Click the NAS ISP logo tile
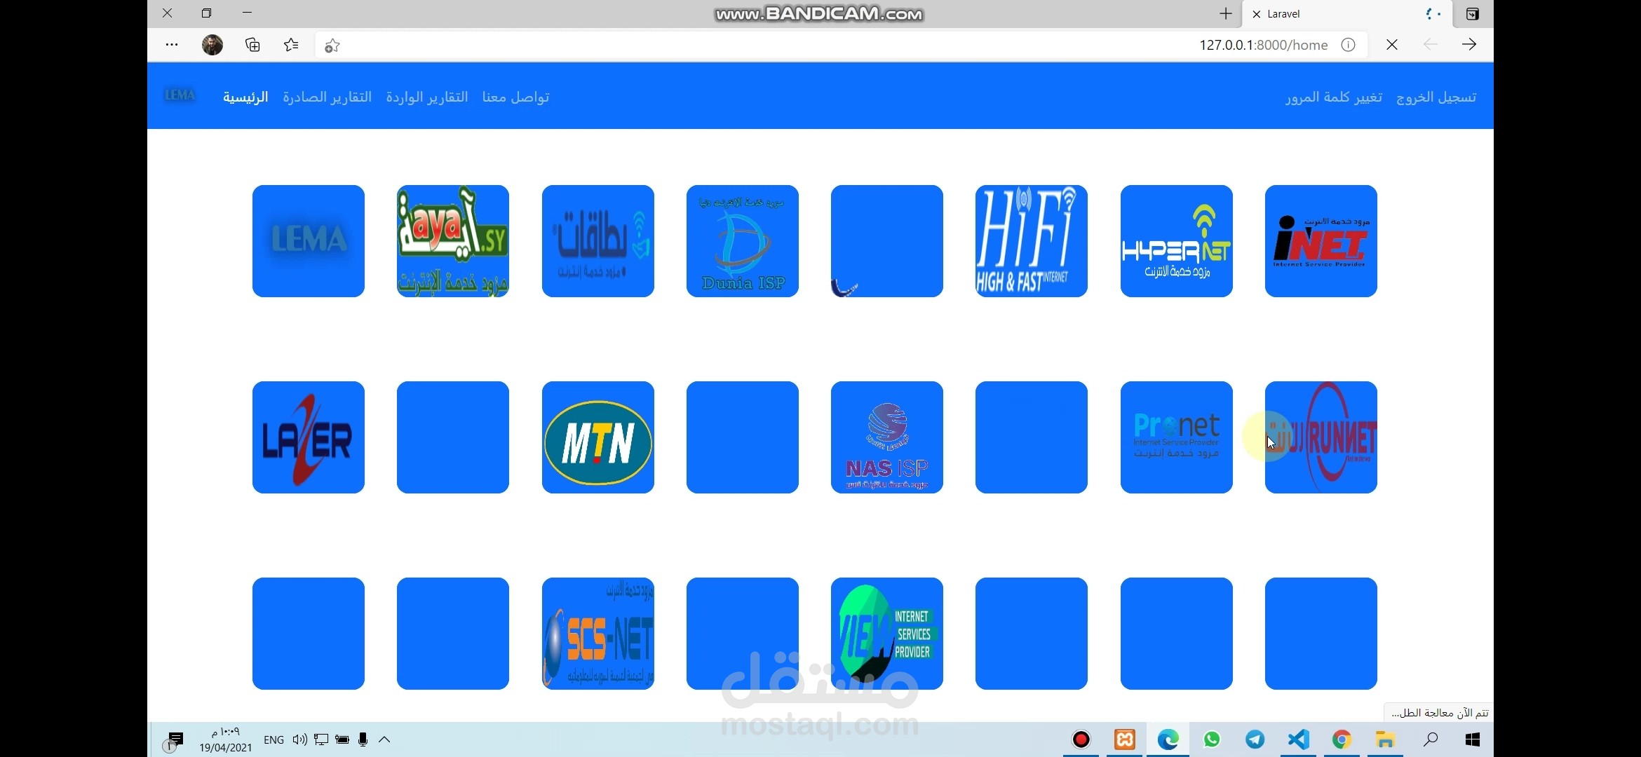This screenshot has height=757, width=1641. point(886,438)
